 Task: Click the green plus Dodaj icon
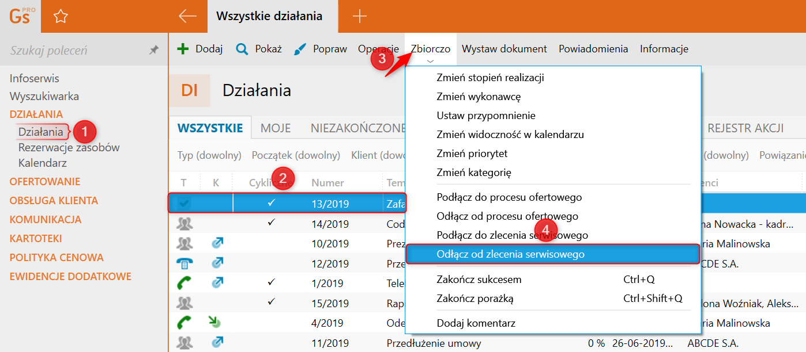[183, 49]
